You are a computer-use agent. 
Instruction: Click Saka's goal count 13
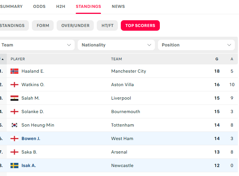[x=217, y=152]
